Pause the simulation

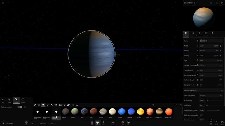point(3,123)
